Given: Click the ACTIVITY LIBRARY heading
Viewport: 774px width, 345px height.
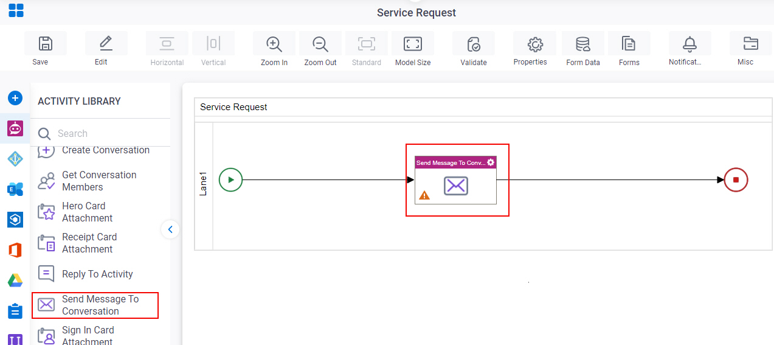Looking at the screenshot, I should tap(79, 101).
